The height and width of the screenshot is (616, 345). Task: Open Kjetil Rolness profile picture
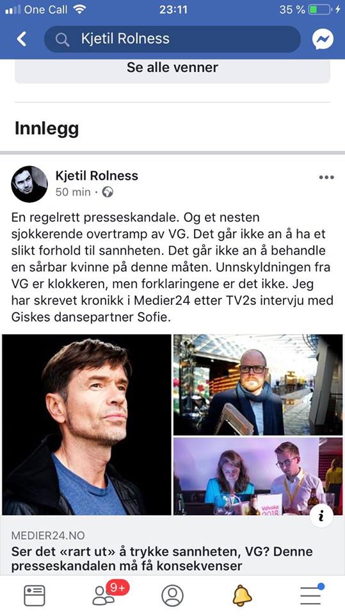point(29,184)
